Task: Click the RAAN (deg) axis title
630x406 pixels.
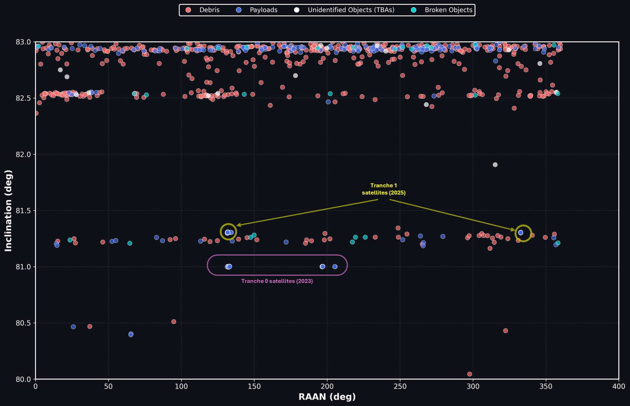Action: 327,397
